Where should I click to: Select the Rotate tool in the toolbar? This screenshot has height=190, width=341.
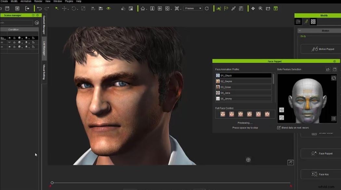pyautogui.click(x=74, y=9)
